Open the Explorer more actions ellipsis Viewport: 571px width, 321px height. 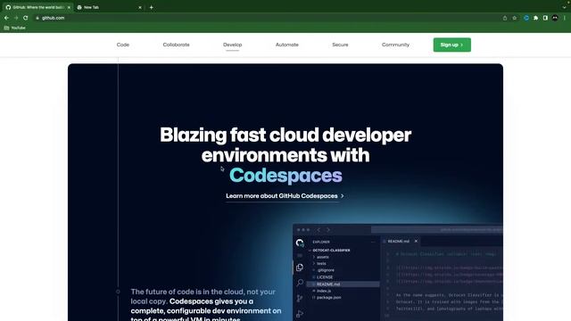click(x=373, y=242)
